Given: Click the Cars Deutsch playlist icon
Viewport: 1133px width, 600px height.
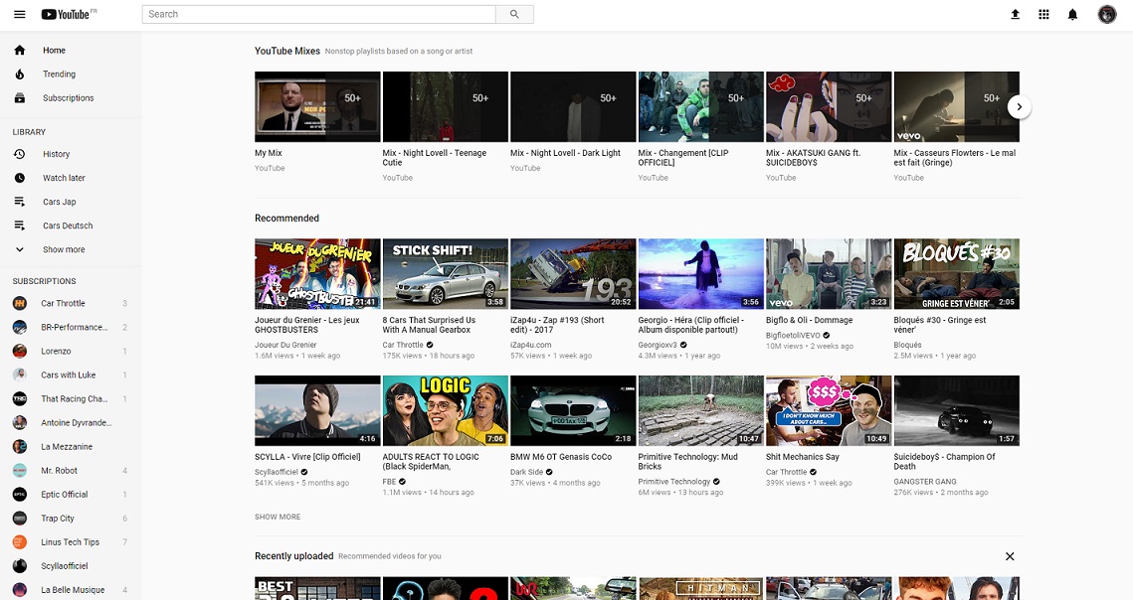Looking at the screenshot, I should click(x=20, y=225).
